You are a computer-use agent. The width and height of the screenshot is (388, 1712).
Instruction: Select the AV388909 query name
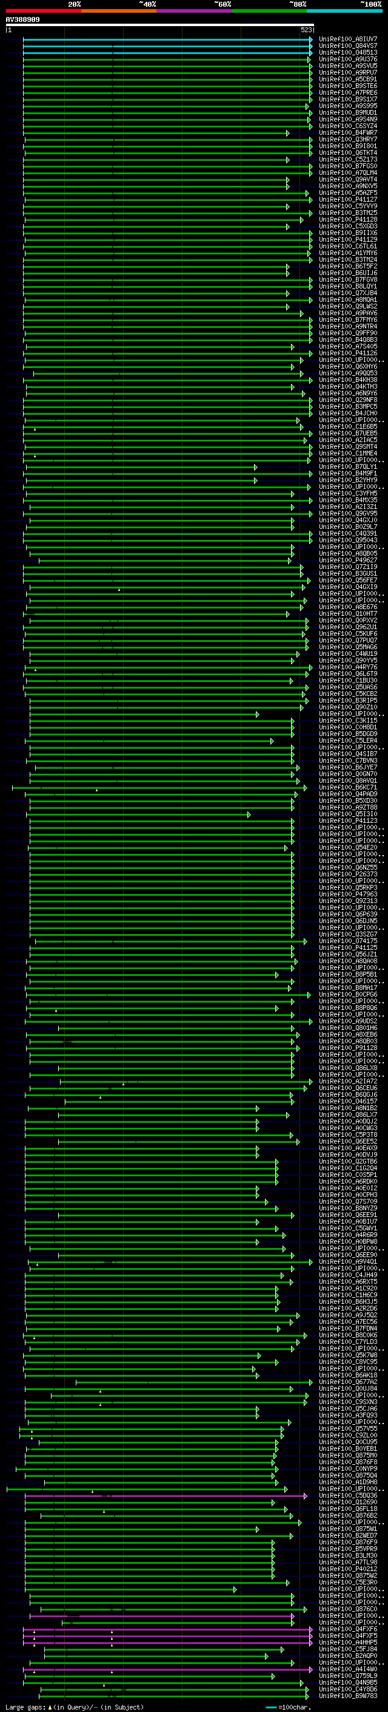click(22, 20)
